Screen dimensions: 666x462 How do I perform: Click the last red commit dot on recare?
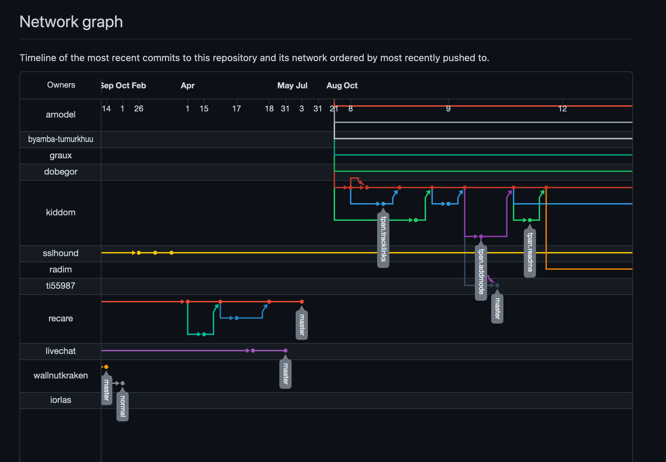click(302, 302)
